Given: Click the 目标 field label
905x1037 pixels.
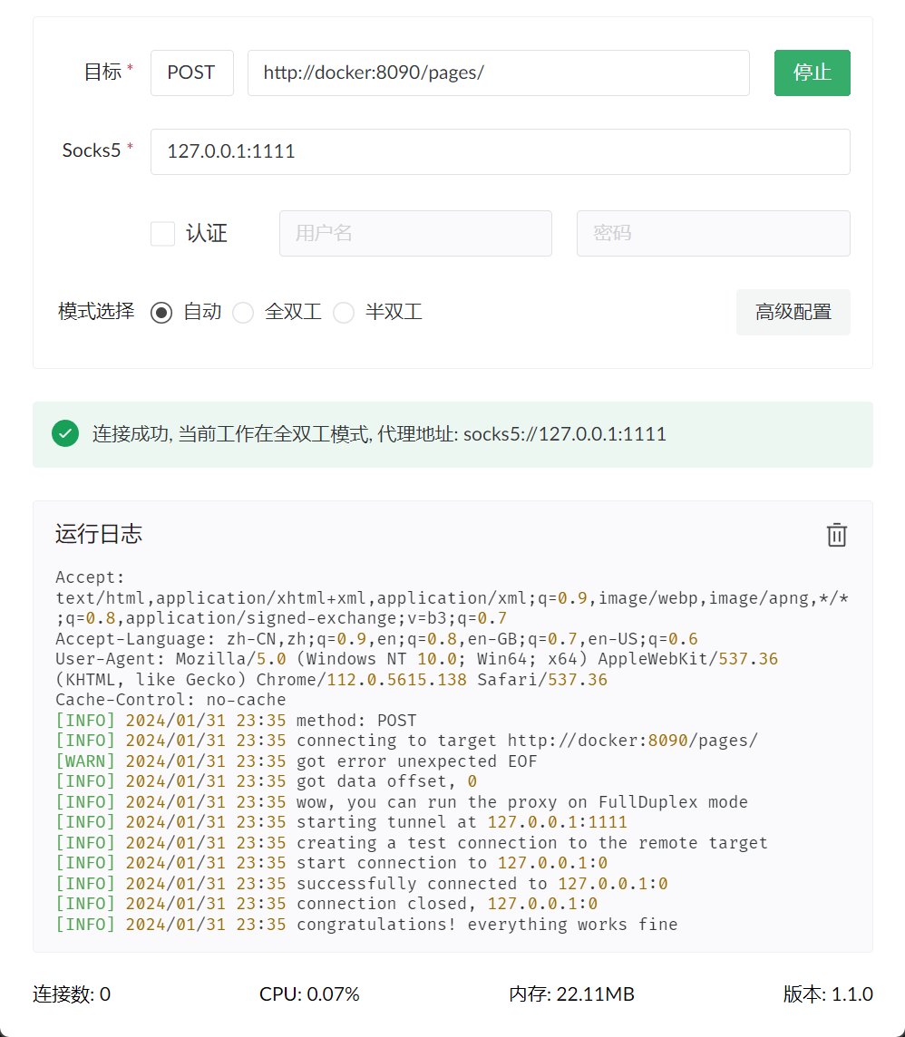Looking at the screenshot, I should pos(102,72).
